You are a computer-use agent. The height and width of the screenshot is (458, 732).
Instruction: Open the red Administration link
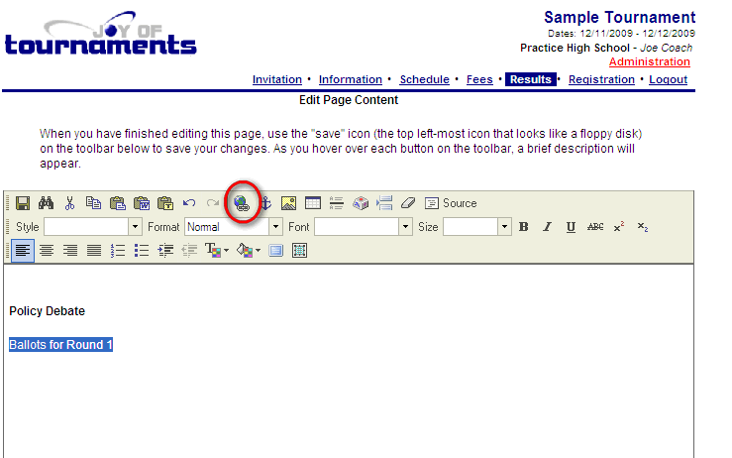coord(650,61)
